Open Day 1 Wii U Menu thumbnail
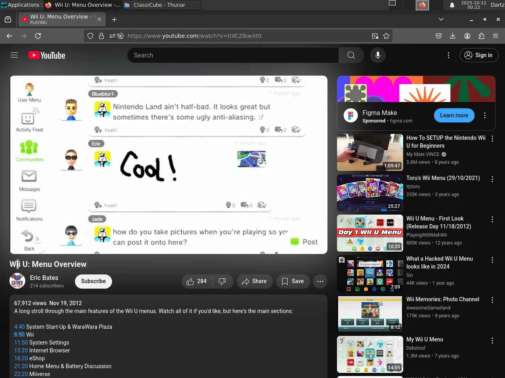505x378 pixels. point(370,233)
